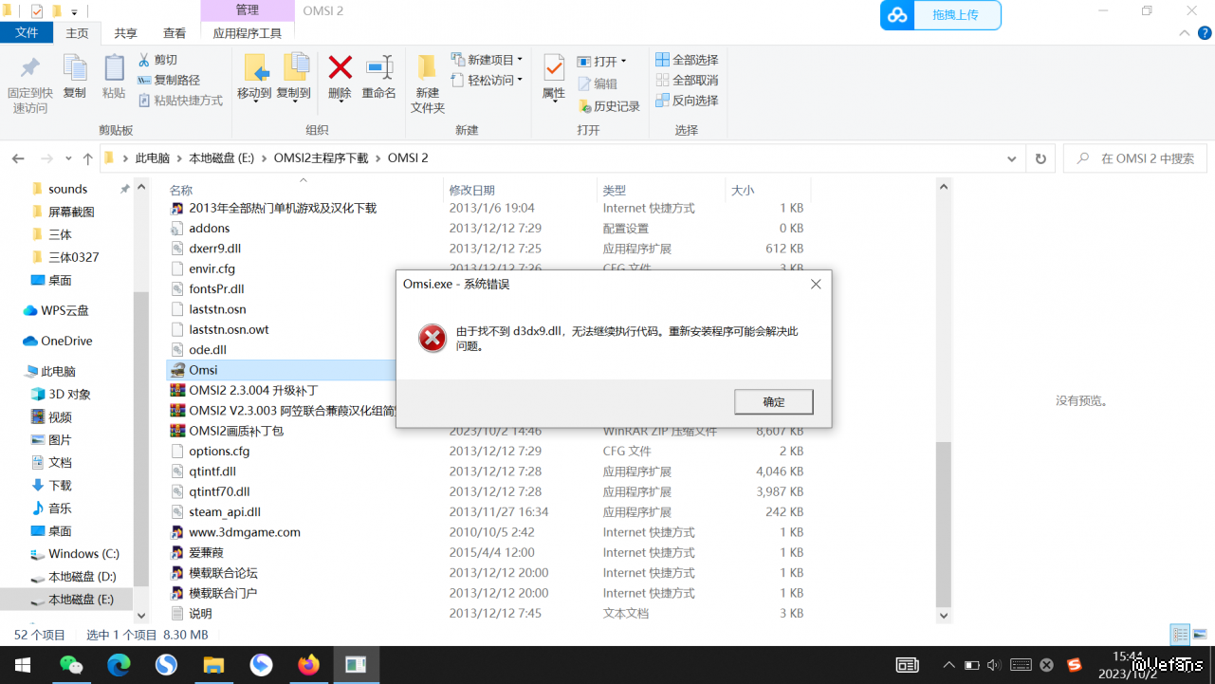The image size is (1215, 684).
Task: Open the 文件 menu tab
Action: [x=27, y=33]
